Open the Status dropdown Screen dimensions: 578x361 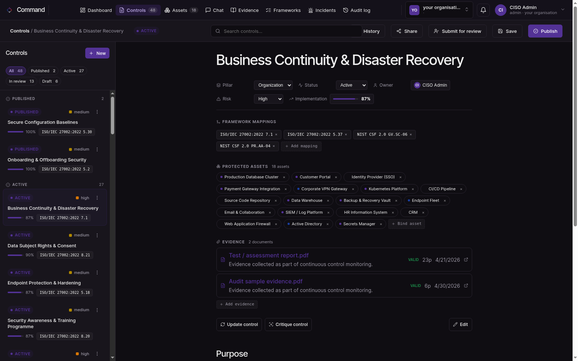(x=351, y=85)
